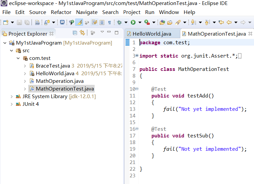
Task: Click the New wizard toolbar icon
Action: [x=6, y=22]
